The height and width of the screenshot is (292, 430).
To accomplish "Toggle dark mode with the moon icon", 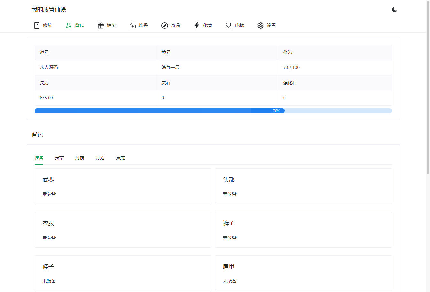I will coord(395,10).
